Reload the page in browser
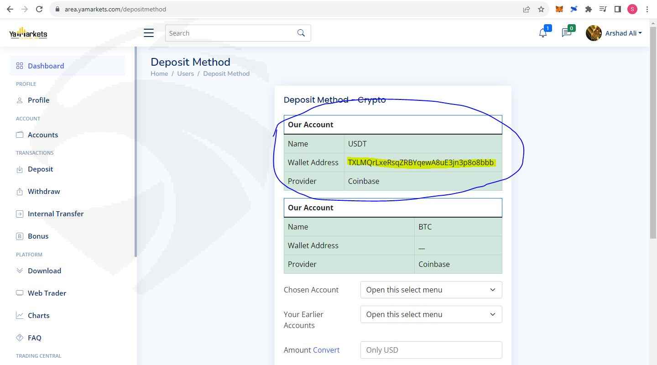 [39, 9]
